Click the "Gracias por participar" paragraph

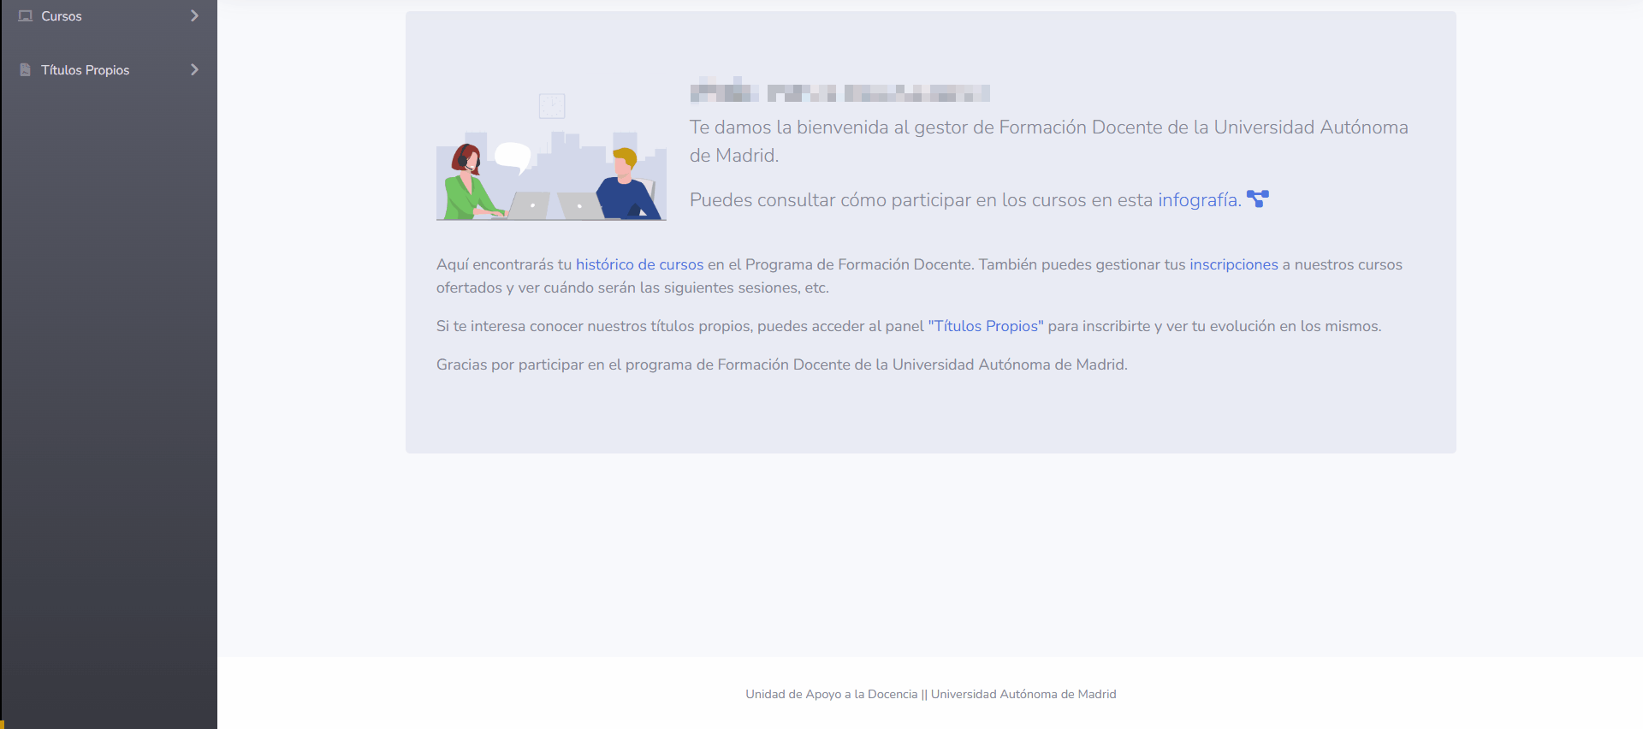point(781,365)
